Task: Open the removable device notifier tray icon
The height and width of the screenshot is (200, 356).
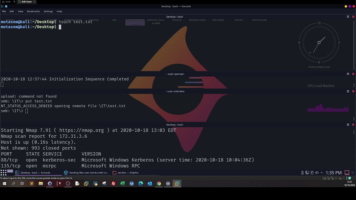Action: [302, 172]
